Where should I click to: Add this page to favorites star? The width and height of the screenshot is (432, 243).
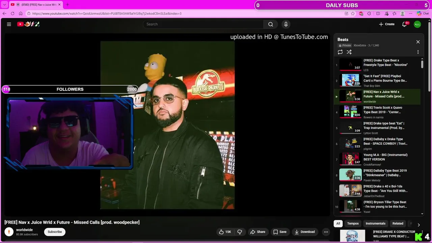point(353,13)
